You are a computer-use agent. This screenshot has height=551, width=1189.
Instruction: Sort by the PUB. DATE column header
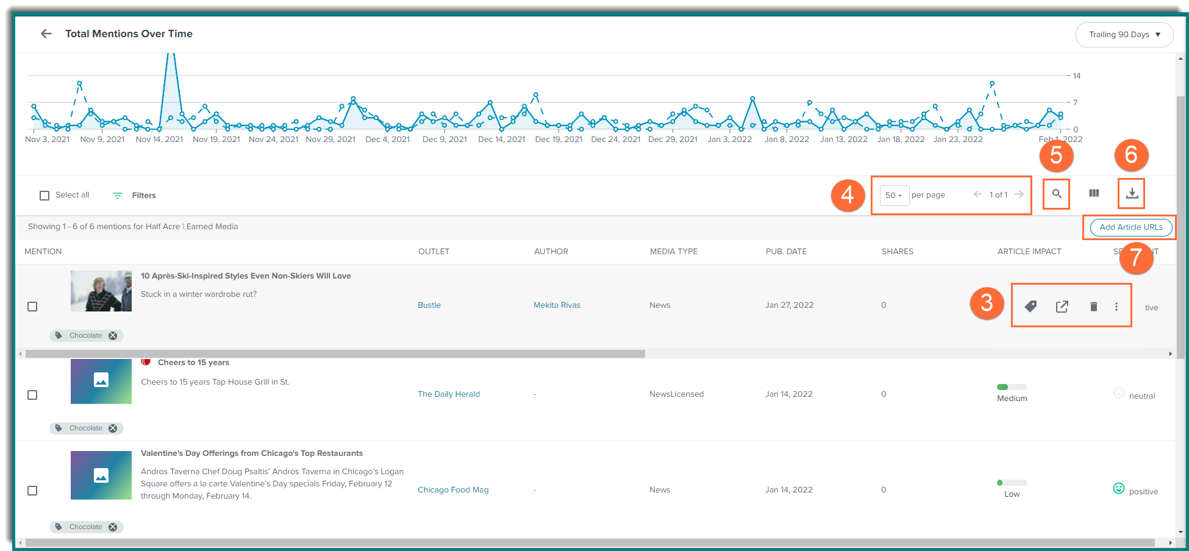(786, 252)
